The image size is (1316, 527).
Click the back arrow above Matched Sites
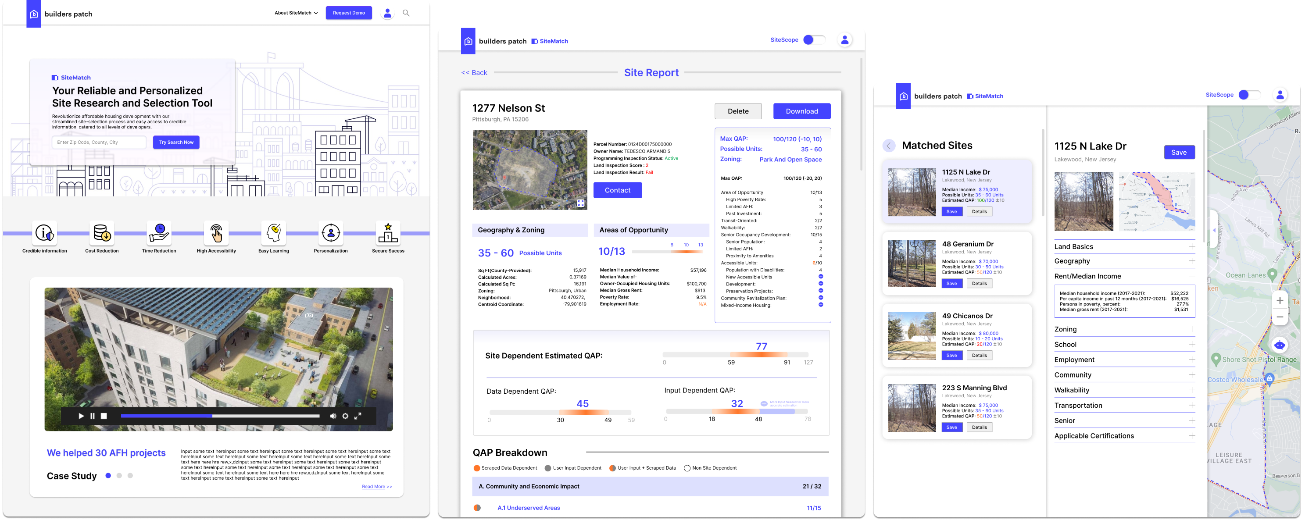point(889,146)
